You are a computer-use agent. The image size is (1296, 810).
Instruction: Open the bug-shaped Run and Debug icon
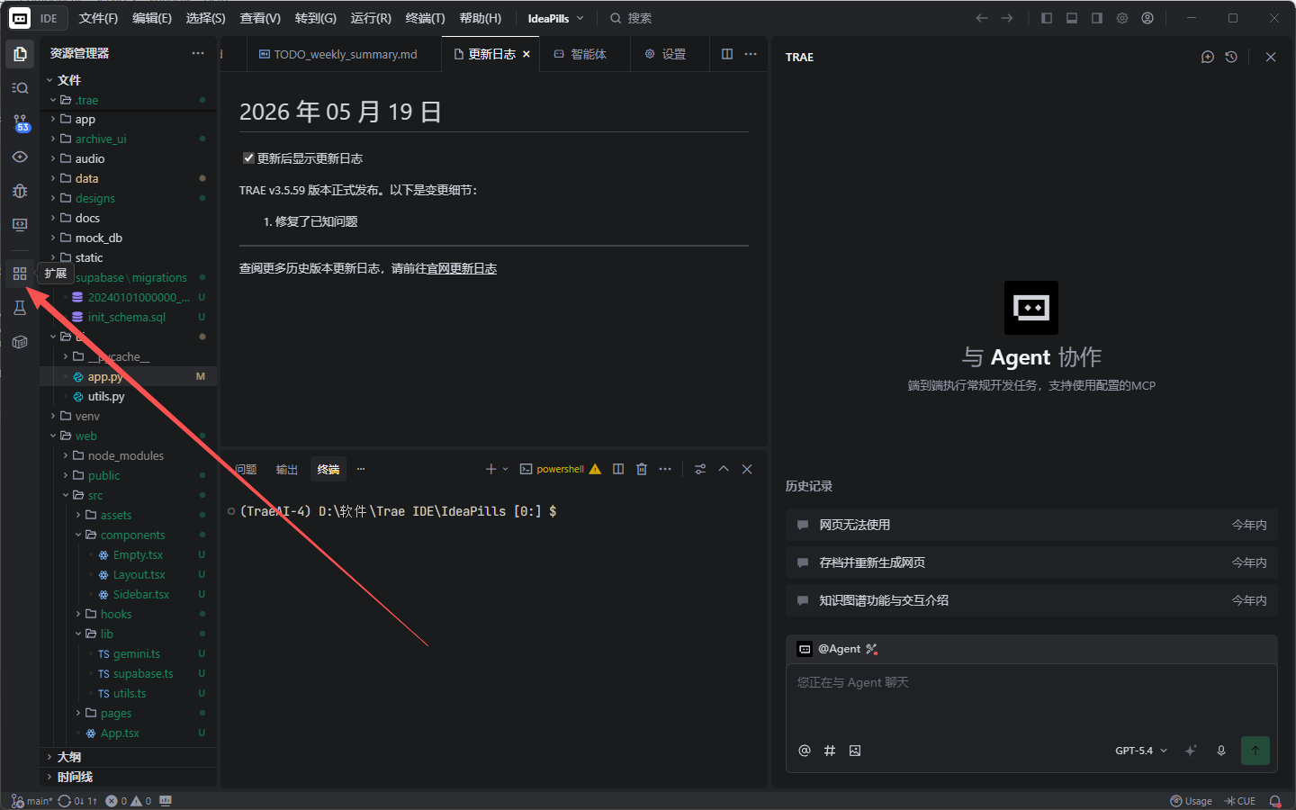click(20, 191)
